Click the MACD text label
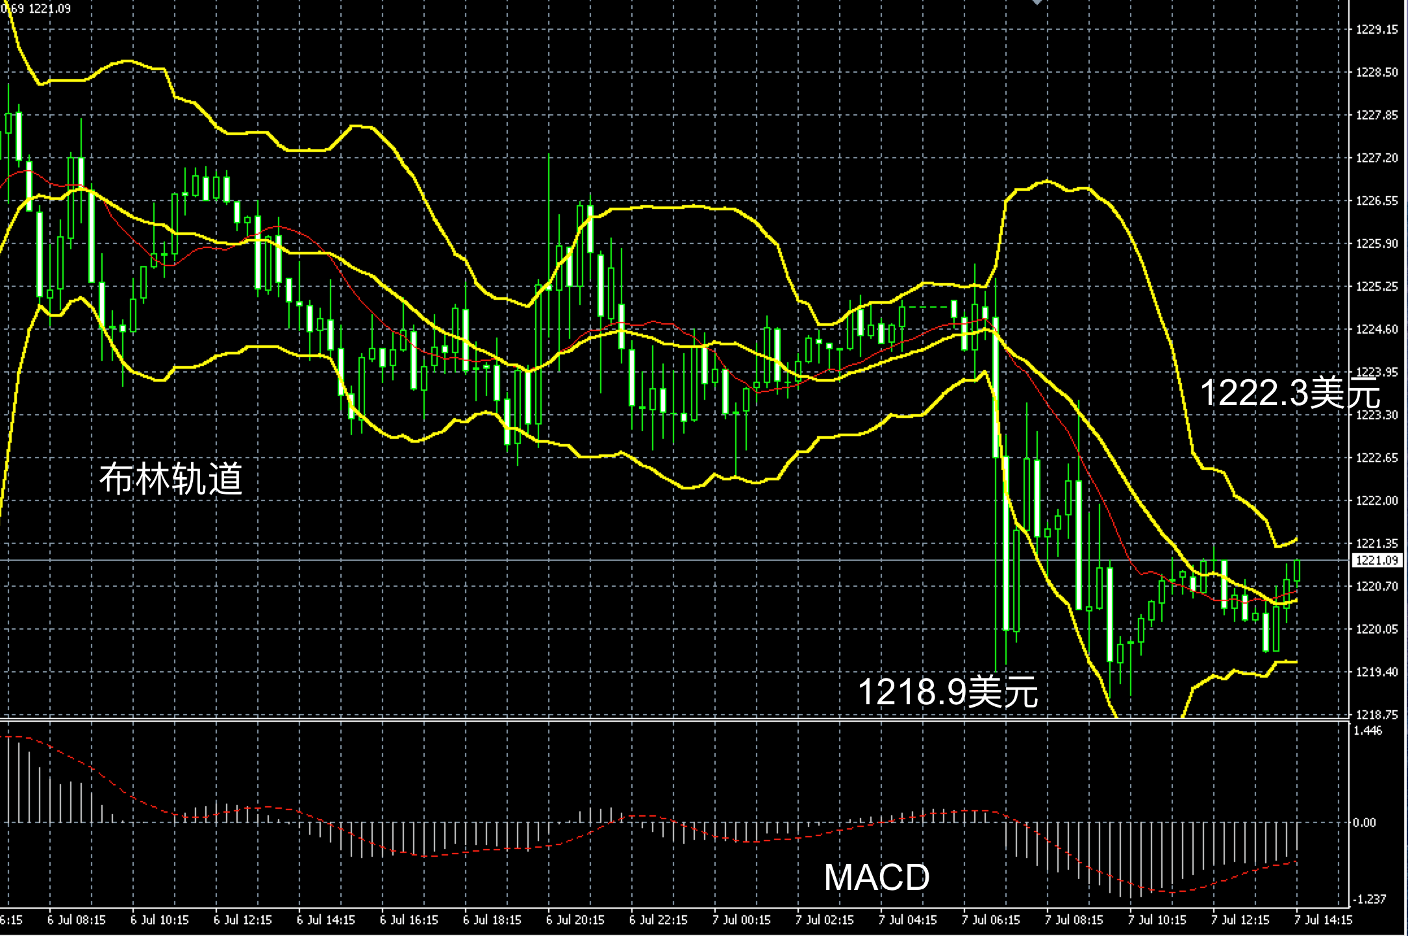Screen dimensions: 1408x936 tap(876, 878)
